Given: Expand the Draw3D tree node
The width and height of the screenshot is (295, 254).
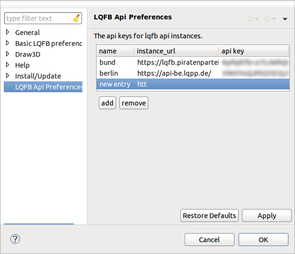Looking at the screenshot, I should coord(8,54).
